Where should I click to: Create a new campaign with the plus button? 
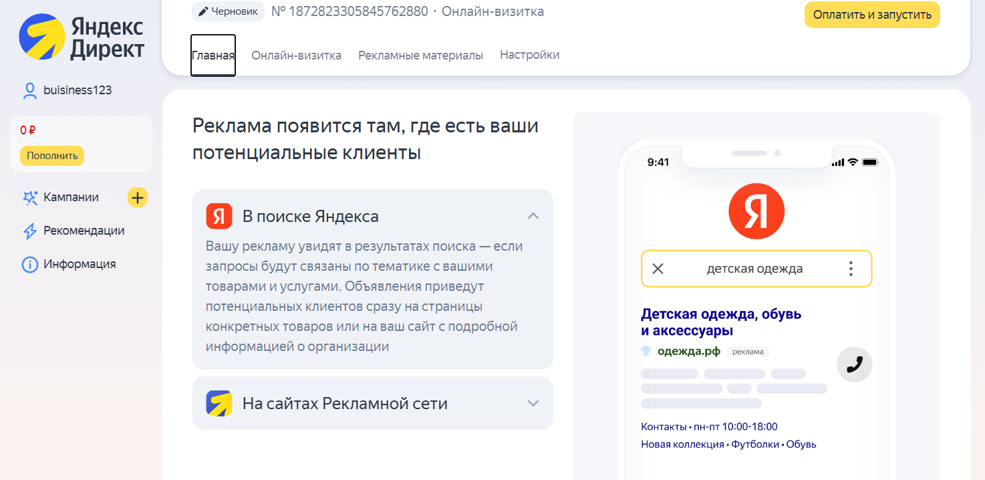click(138, 197)
